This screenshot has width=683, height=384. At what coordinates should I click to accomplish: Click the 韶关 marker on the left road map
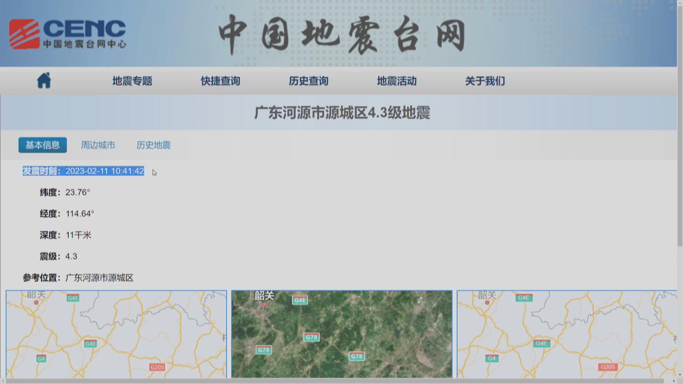pos(36,295)
